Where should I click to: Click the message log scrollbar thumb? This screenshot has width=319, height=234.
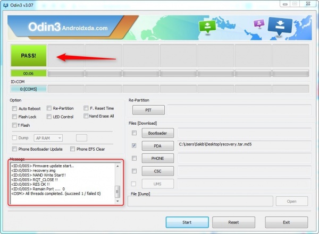117,192
